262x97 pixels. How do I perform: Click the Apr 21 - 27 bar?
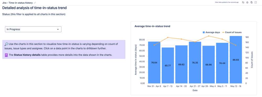pyautogui.click(x=195, y=62)
